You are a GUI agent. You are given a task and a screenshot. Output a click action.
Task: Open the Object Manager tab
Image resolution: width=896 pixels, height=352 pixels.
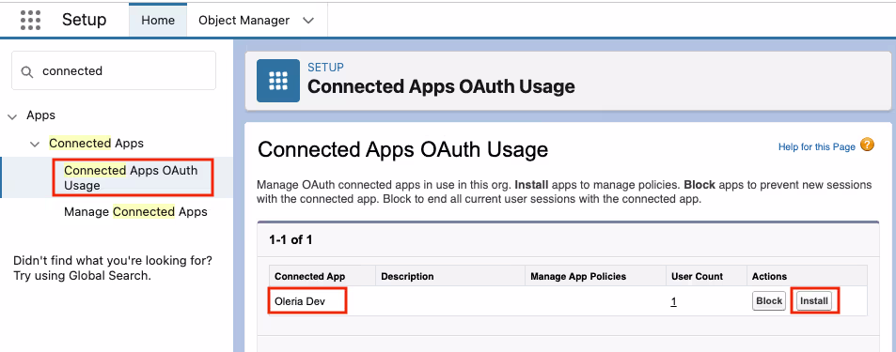(x=244, y=20)
